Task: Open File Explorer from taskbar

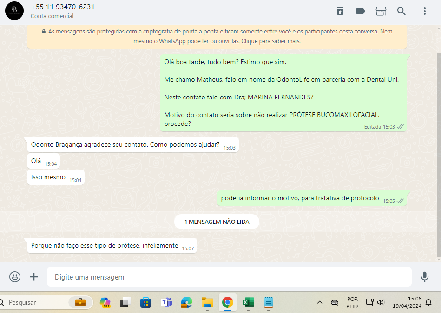Action: 207,302
